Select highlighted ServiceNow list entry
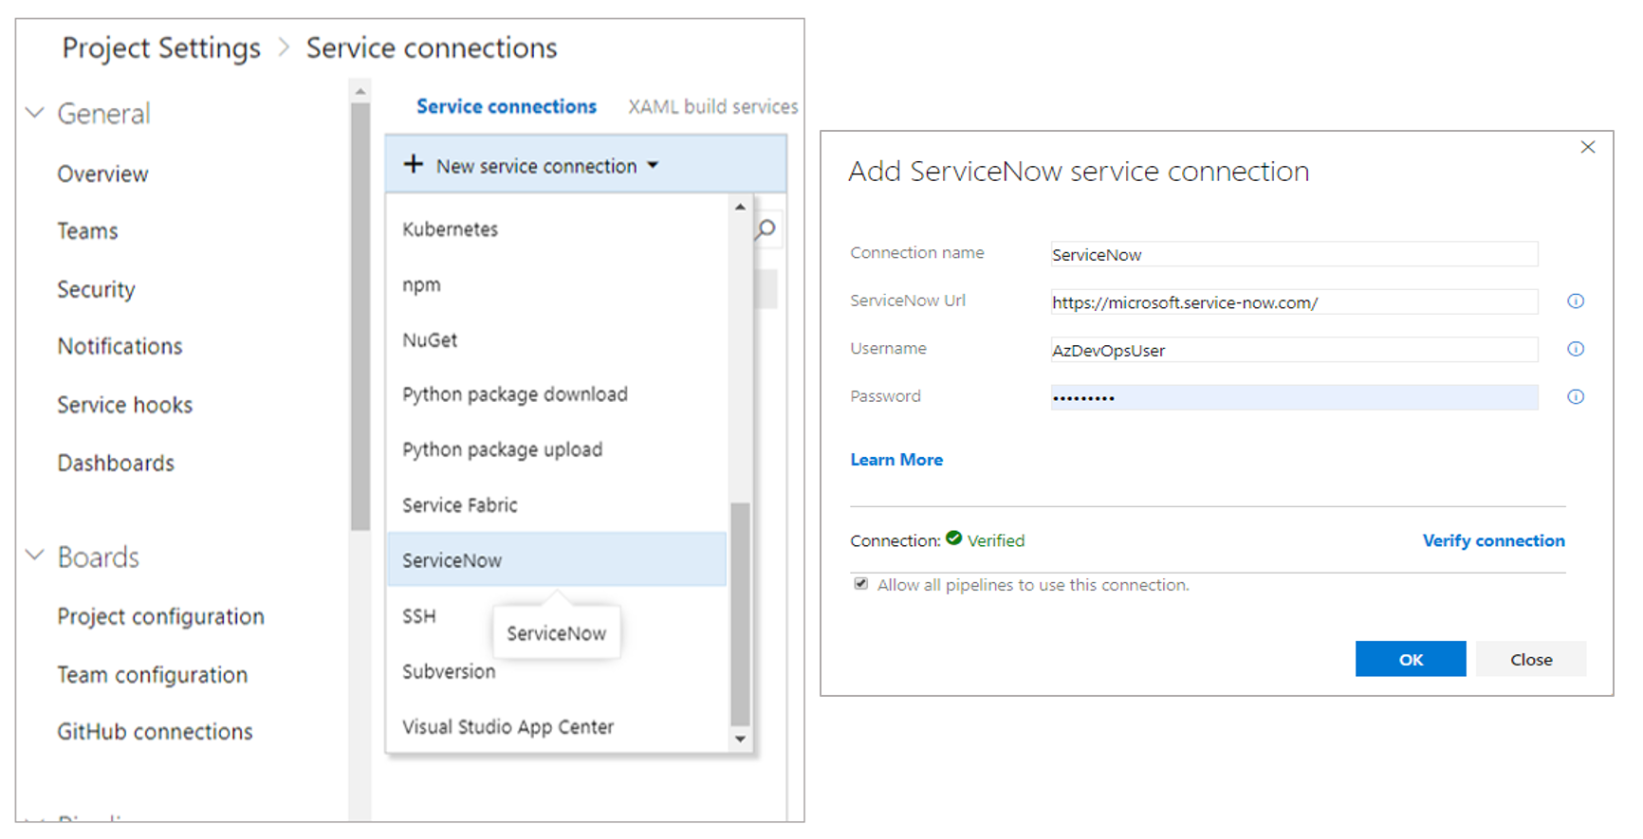The height and width of the screenshot is (839, 1643). pos(557,559)
